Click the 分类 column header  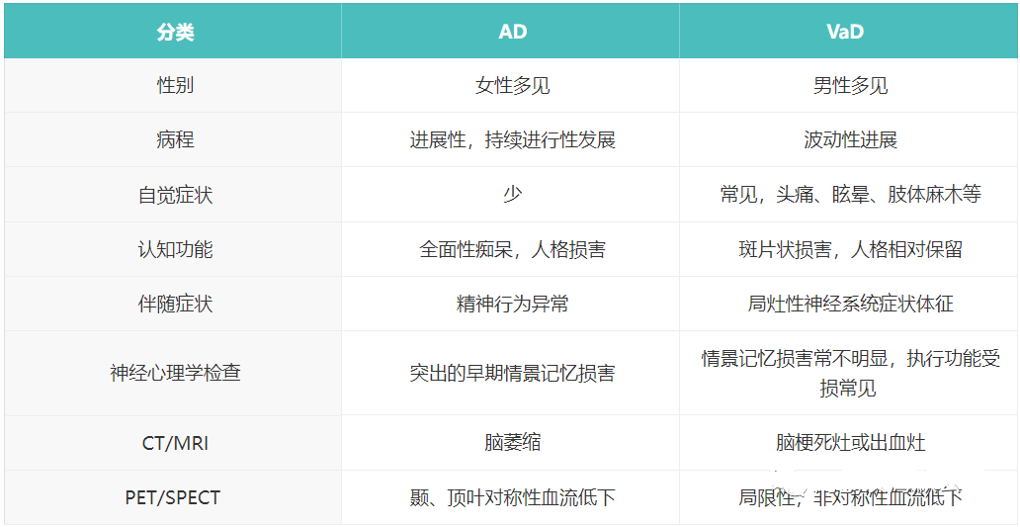click(x=175, y=32)
